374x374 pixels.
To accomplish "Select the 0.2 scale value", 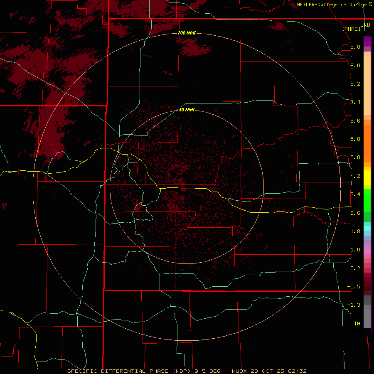I will click(355, 268).
